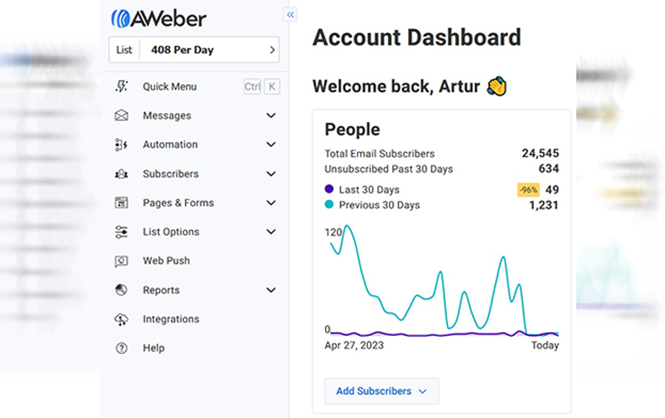Screen dimensions: 665x418
Task: Expand the Reports submenu chevron
Action: click(271, 290)
